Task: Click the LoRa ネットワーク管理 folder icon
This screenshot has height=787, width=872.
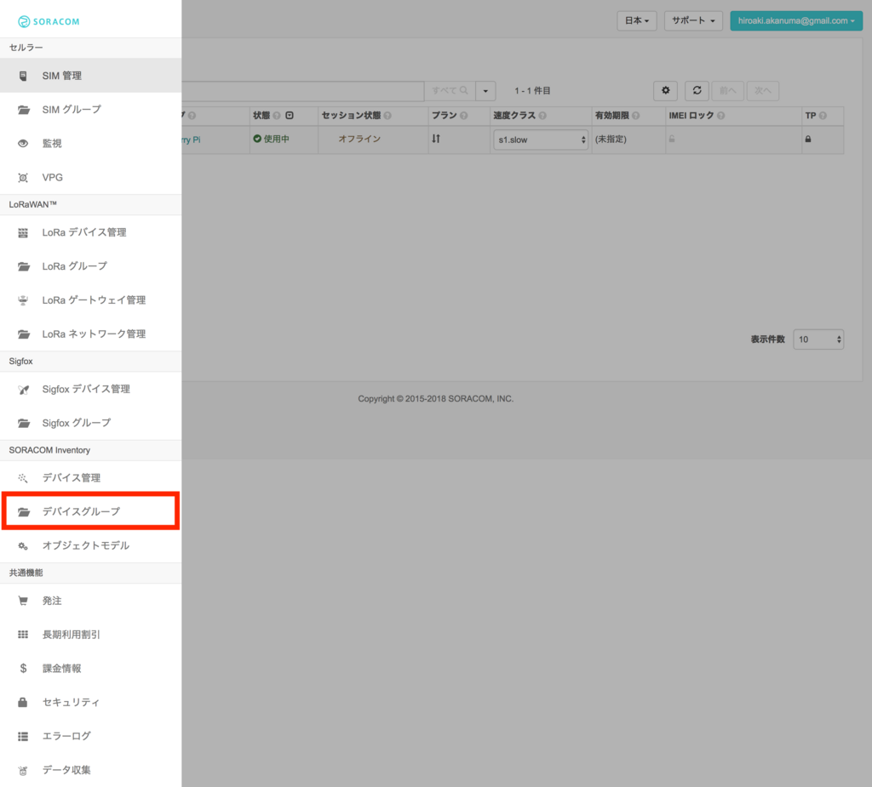Action: point(23,334)
